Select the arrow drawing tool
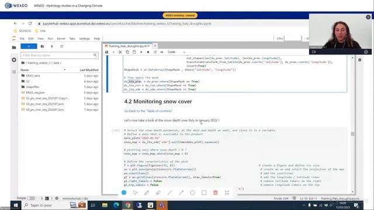 [181, 192]
